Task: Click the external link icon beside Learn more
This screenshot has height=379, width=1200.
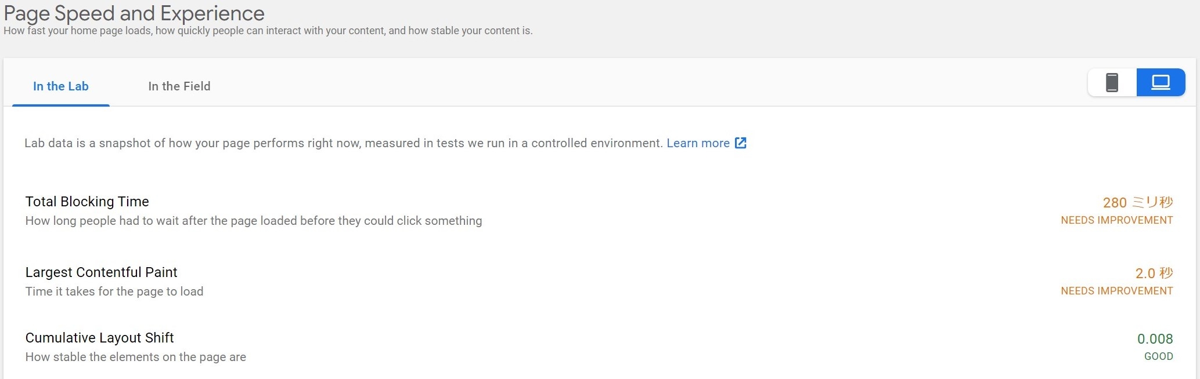Action: coord(740,143)
